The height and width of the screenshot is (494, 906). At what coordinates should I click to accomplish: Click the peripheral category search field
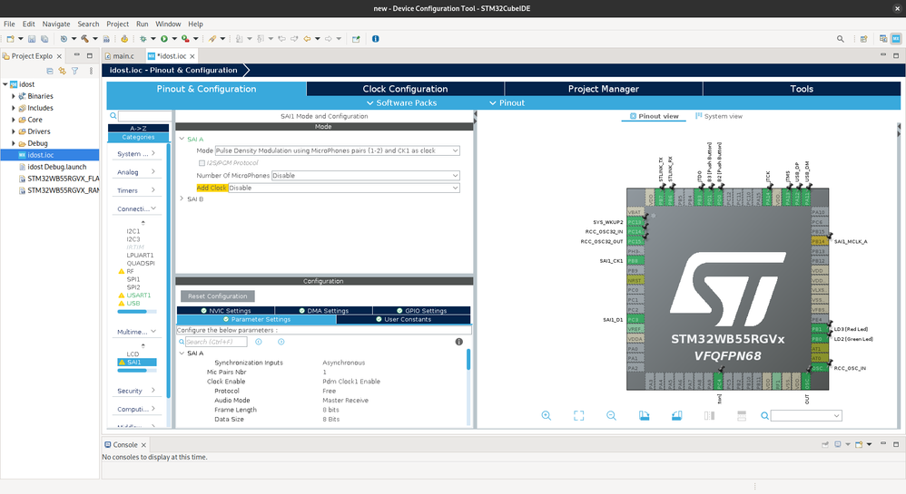[x=144, y=116]
